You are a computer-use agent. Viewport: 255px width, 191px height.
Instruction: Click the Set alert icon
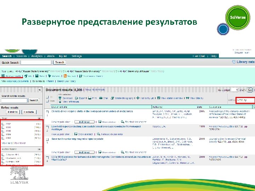click(50, 76)
